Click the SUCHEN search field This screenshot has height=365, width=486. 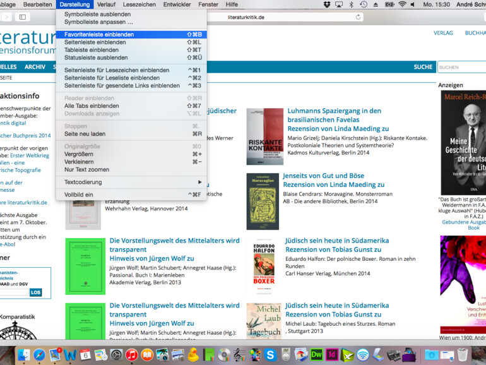point(462,67)
